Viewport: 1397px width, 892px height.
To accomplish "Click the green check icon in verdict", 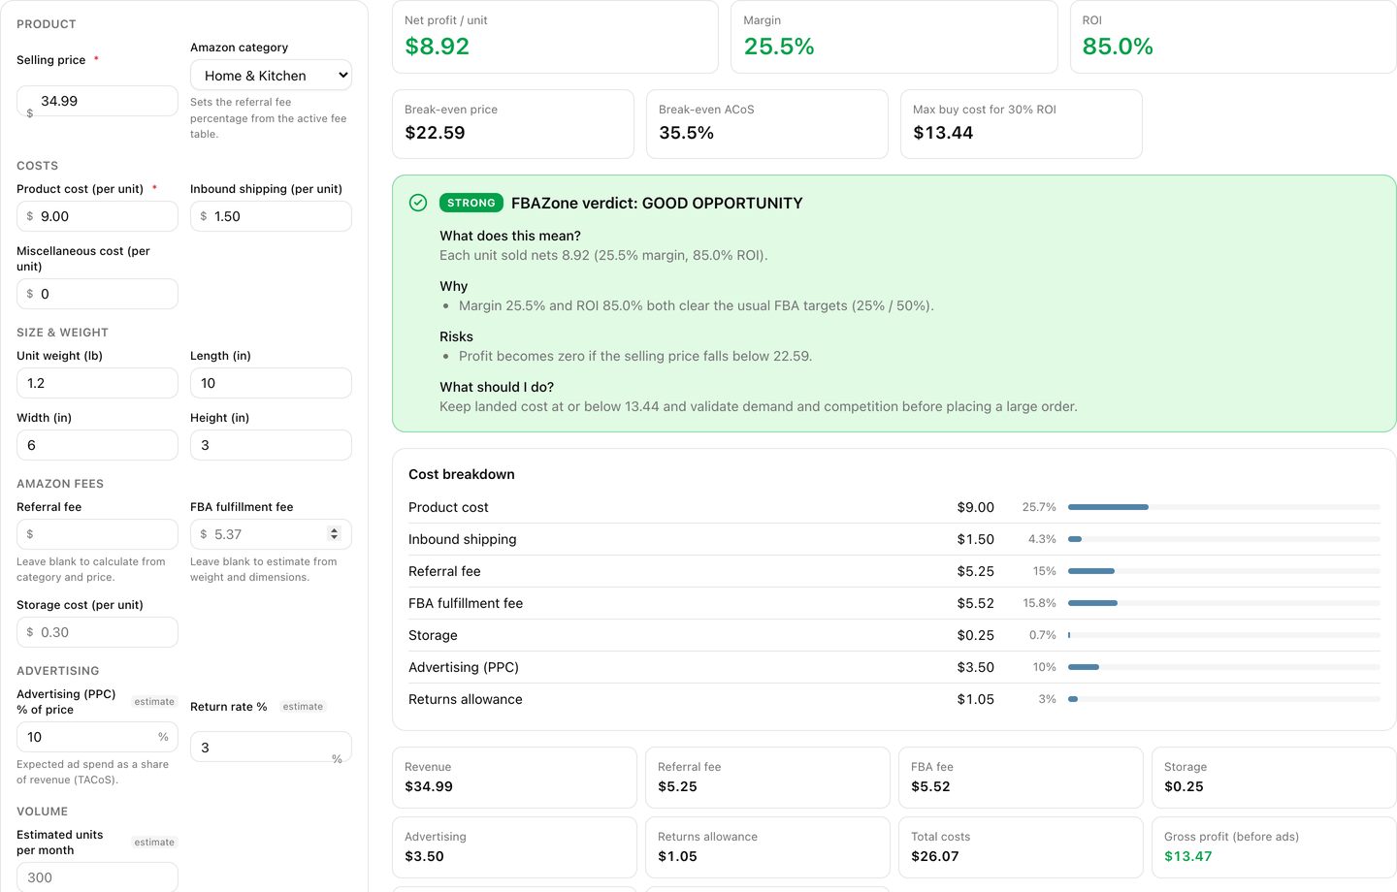I will (418, 203).
